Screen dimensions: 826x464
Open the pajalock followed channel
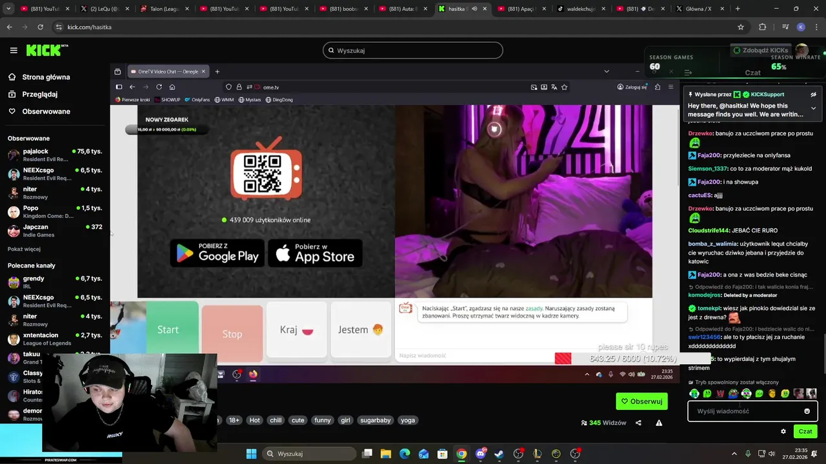coord(55,155)
